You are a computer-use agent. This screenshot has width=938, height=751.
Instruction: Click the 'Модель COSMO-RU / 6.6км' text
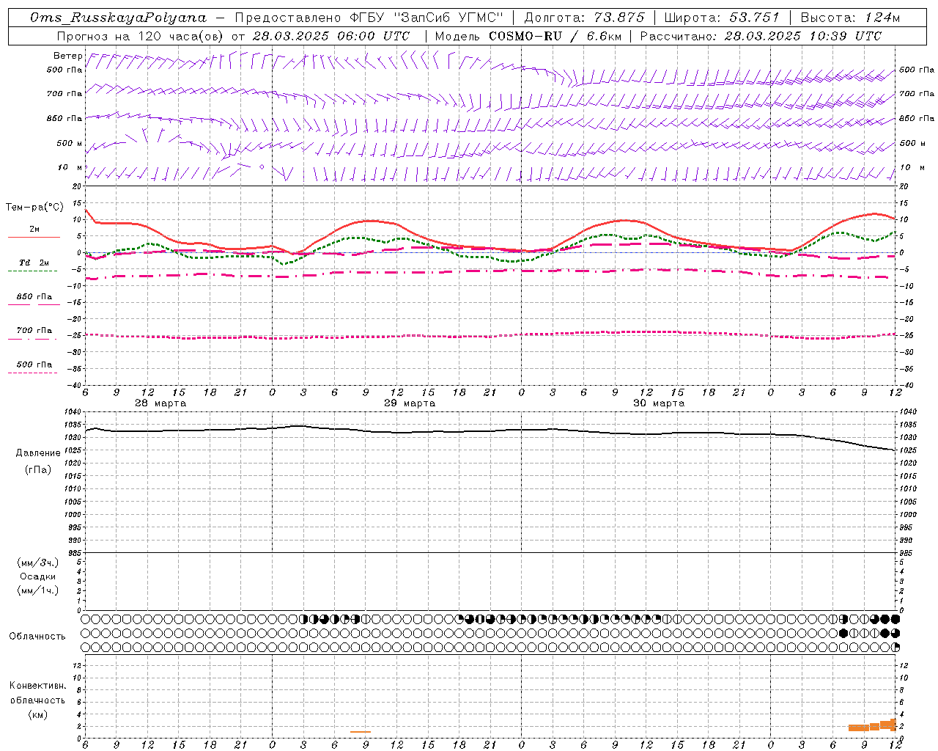click(x=528, y=36)
